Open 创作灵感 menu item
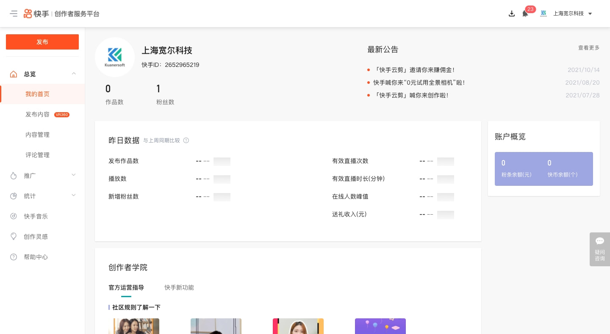The height and width of the screenshot is (334, 610). coord(42,237)
